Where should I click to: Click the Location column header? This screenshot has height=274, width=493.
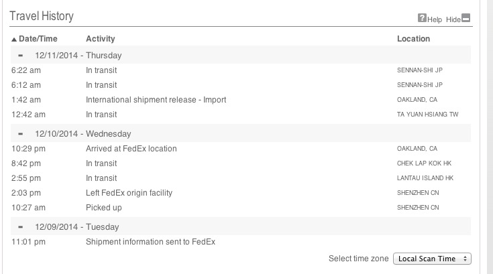point(413,39)
